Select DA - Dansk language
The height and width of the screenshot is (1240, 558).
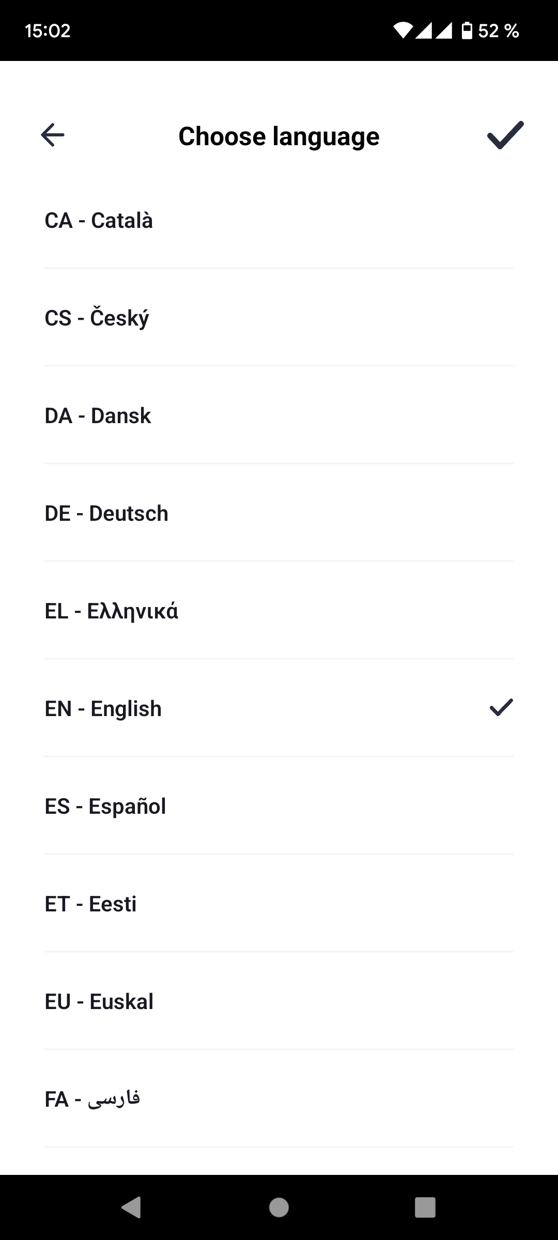click(279, 415)
